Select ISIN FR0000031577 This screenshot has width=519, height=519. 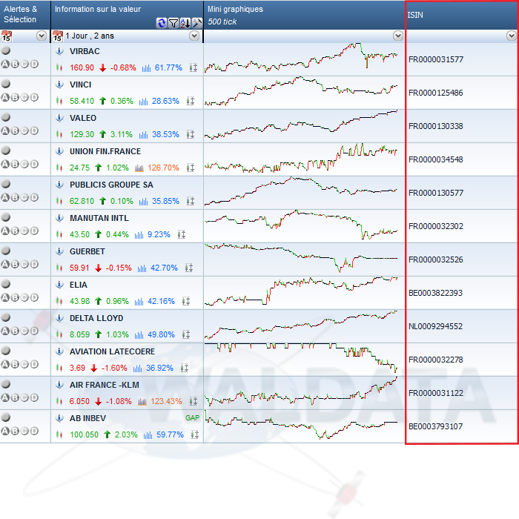[x=436, y=59]
